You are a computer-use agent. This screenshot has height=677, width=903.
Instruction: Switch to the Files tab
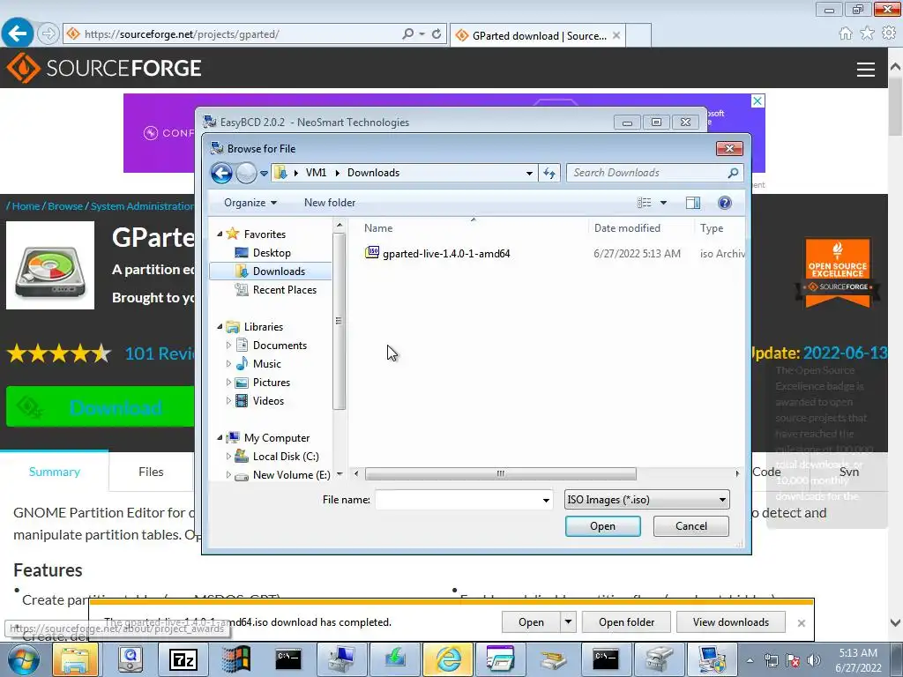click(x=151, y=472)
